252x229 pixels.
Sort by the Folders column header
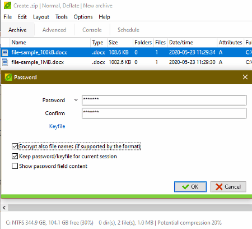[x=143, y=43]
